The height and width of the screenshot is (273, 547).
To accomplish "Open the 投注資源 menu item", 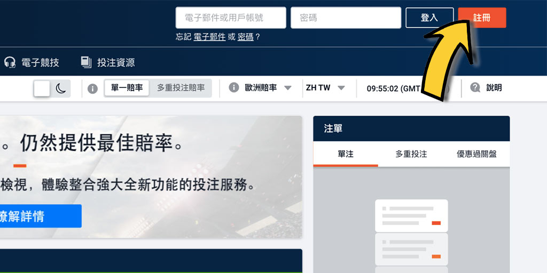I will point(116,63).
